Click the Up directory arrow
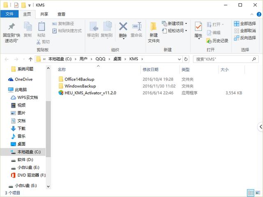The height and width of the screenshot is (197, 263). [30, 59]
